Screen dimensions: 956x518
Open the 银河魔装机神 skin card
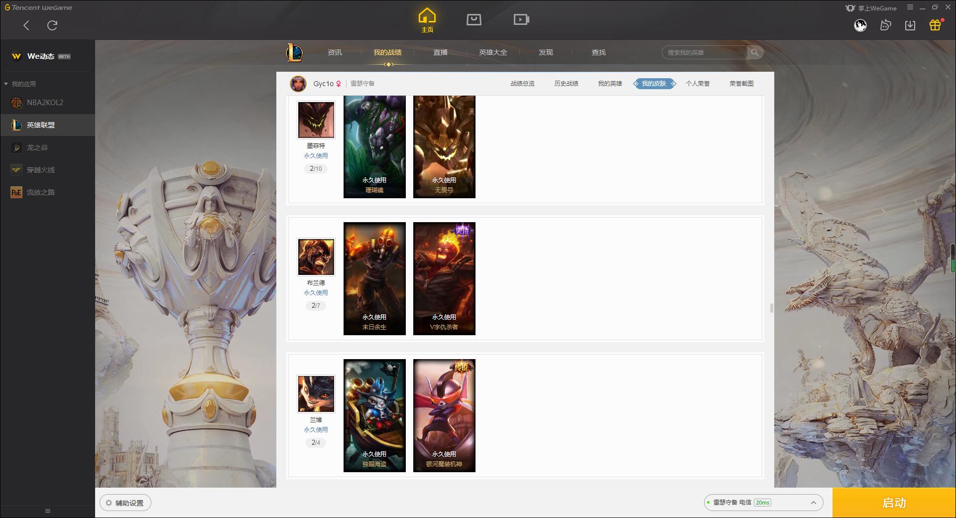tap(444, 415)
